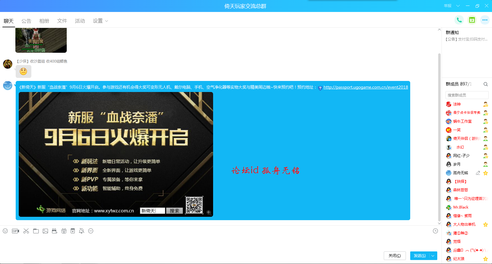492x264 pixels.
Task: Click the plus zoom icon on promo image
Action: click(208, 212)
